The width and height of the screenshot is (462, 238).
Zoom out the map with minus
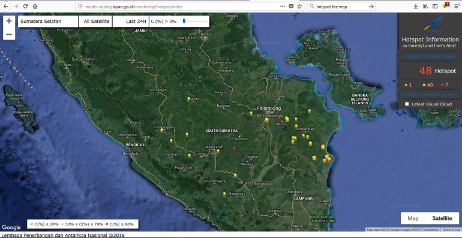9,34
